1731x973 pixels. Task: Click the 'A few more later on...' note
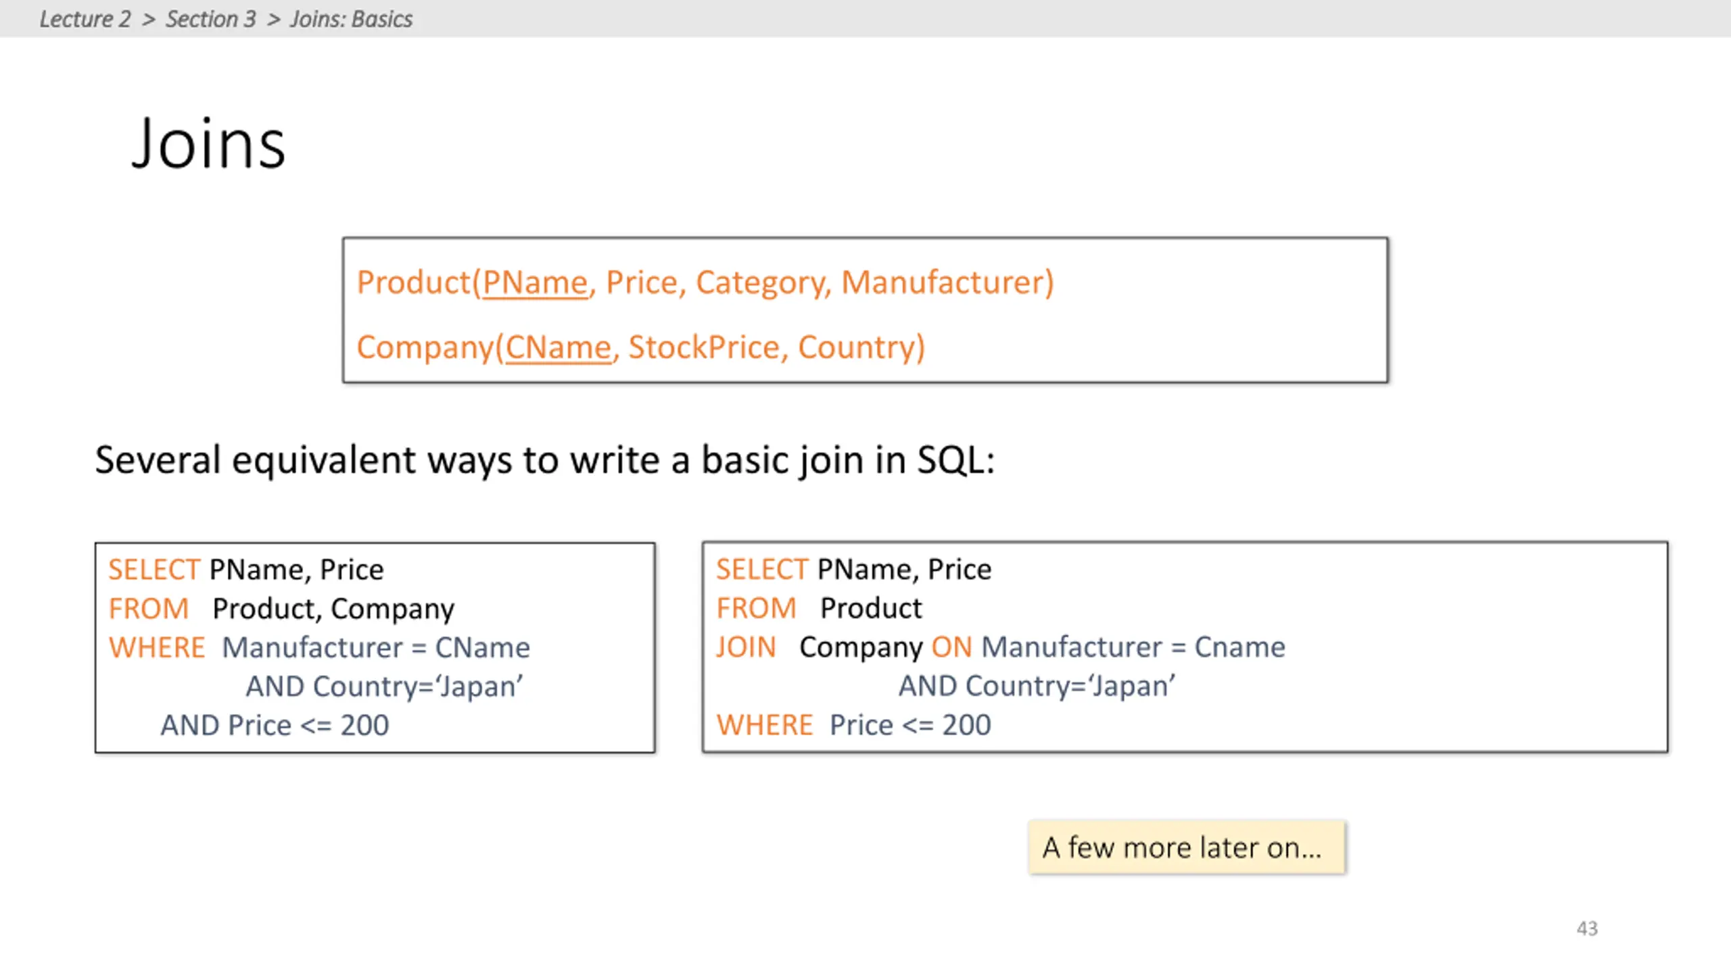tap(1187, 847)
